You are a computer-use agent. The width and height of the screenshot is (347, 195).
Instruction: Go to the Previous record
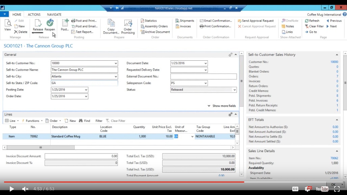pos(334,21)
